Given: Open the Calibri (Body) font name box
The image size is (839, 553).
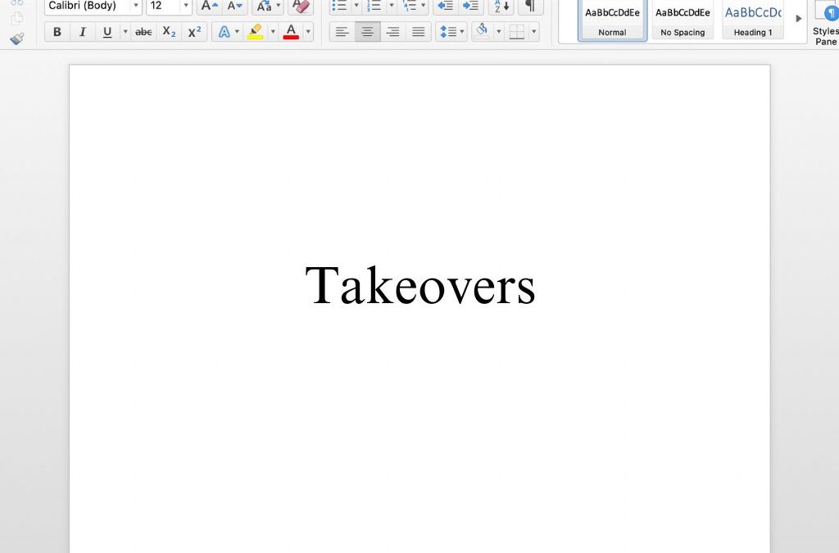Looking at the screenshot, I should (93, 6).
